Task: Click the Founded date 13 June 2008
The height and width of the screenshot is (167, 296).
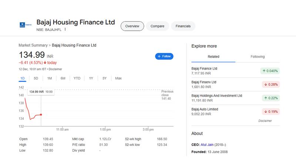Action: (x=218, y=152)
